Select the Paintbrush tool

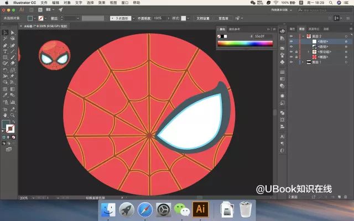pos(13,57)
